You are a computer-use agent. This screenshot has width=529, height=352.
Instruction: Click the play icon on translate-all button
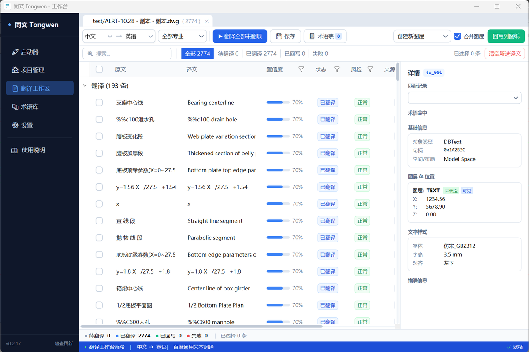(220, 37)
